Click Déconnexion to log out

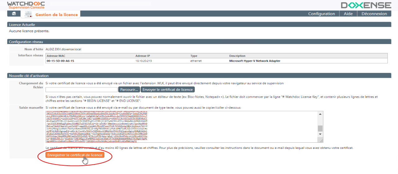(374, 14)
